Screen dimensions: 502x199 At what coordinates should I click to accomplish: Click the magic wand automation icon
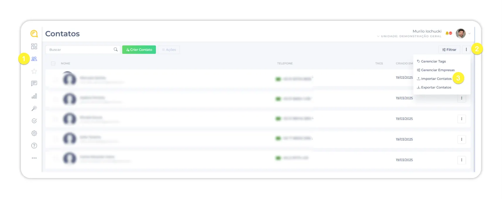pyautogui.click(x=34, y=109)
